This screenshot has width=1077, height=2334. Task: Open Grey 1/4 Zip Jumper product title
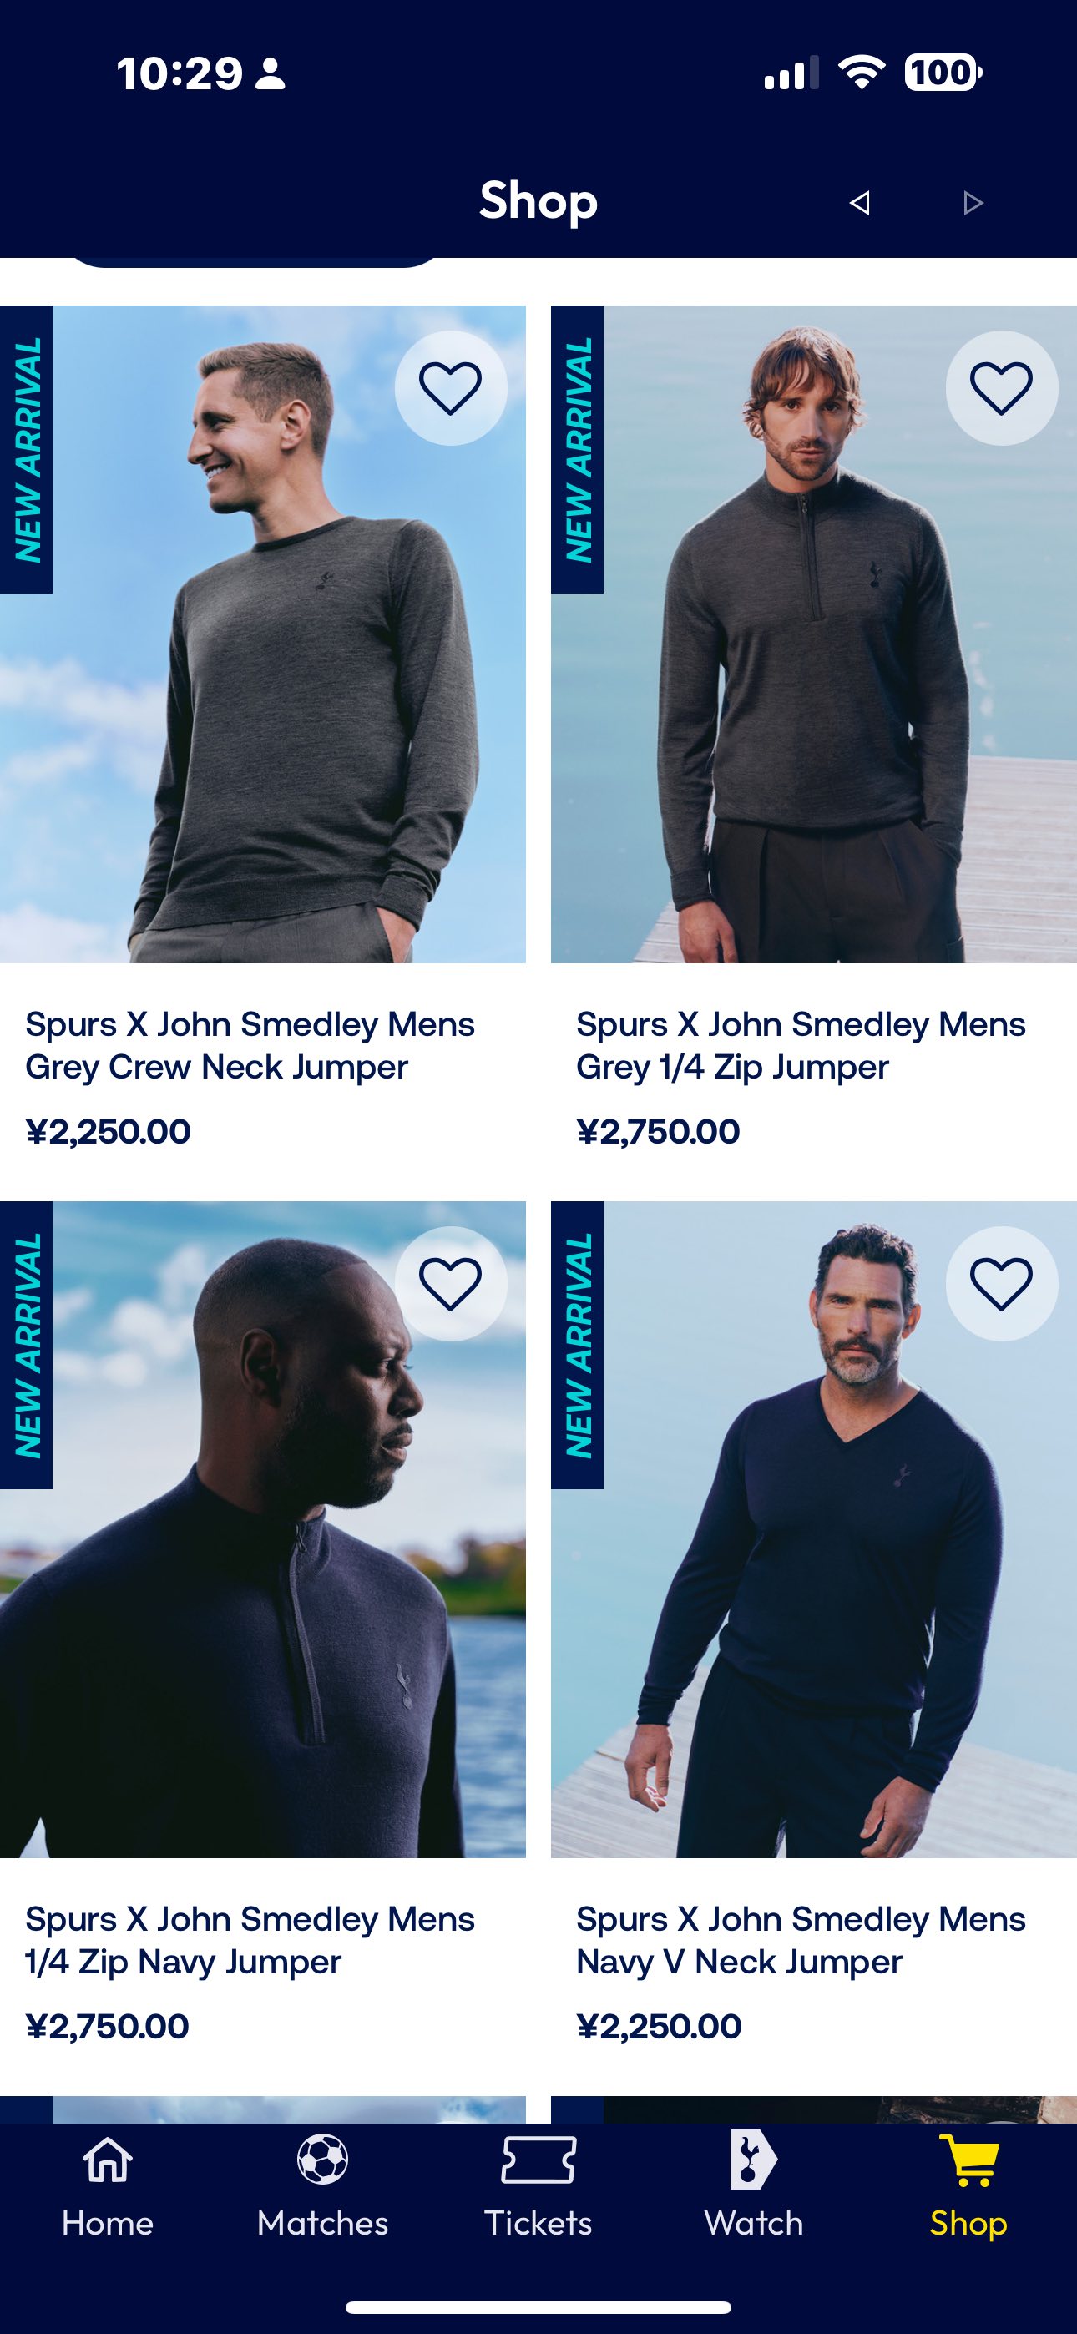pos(801,1046)
